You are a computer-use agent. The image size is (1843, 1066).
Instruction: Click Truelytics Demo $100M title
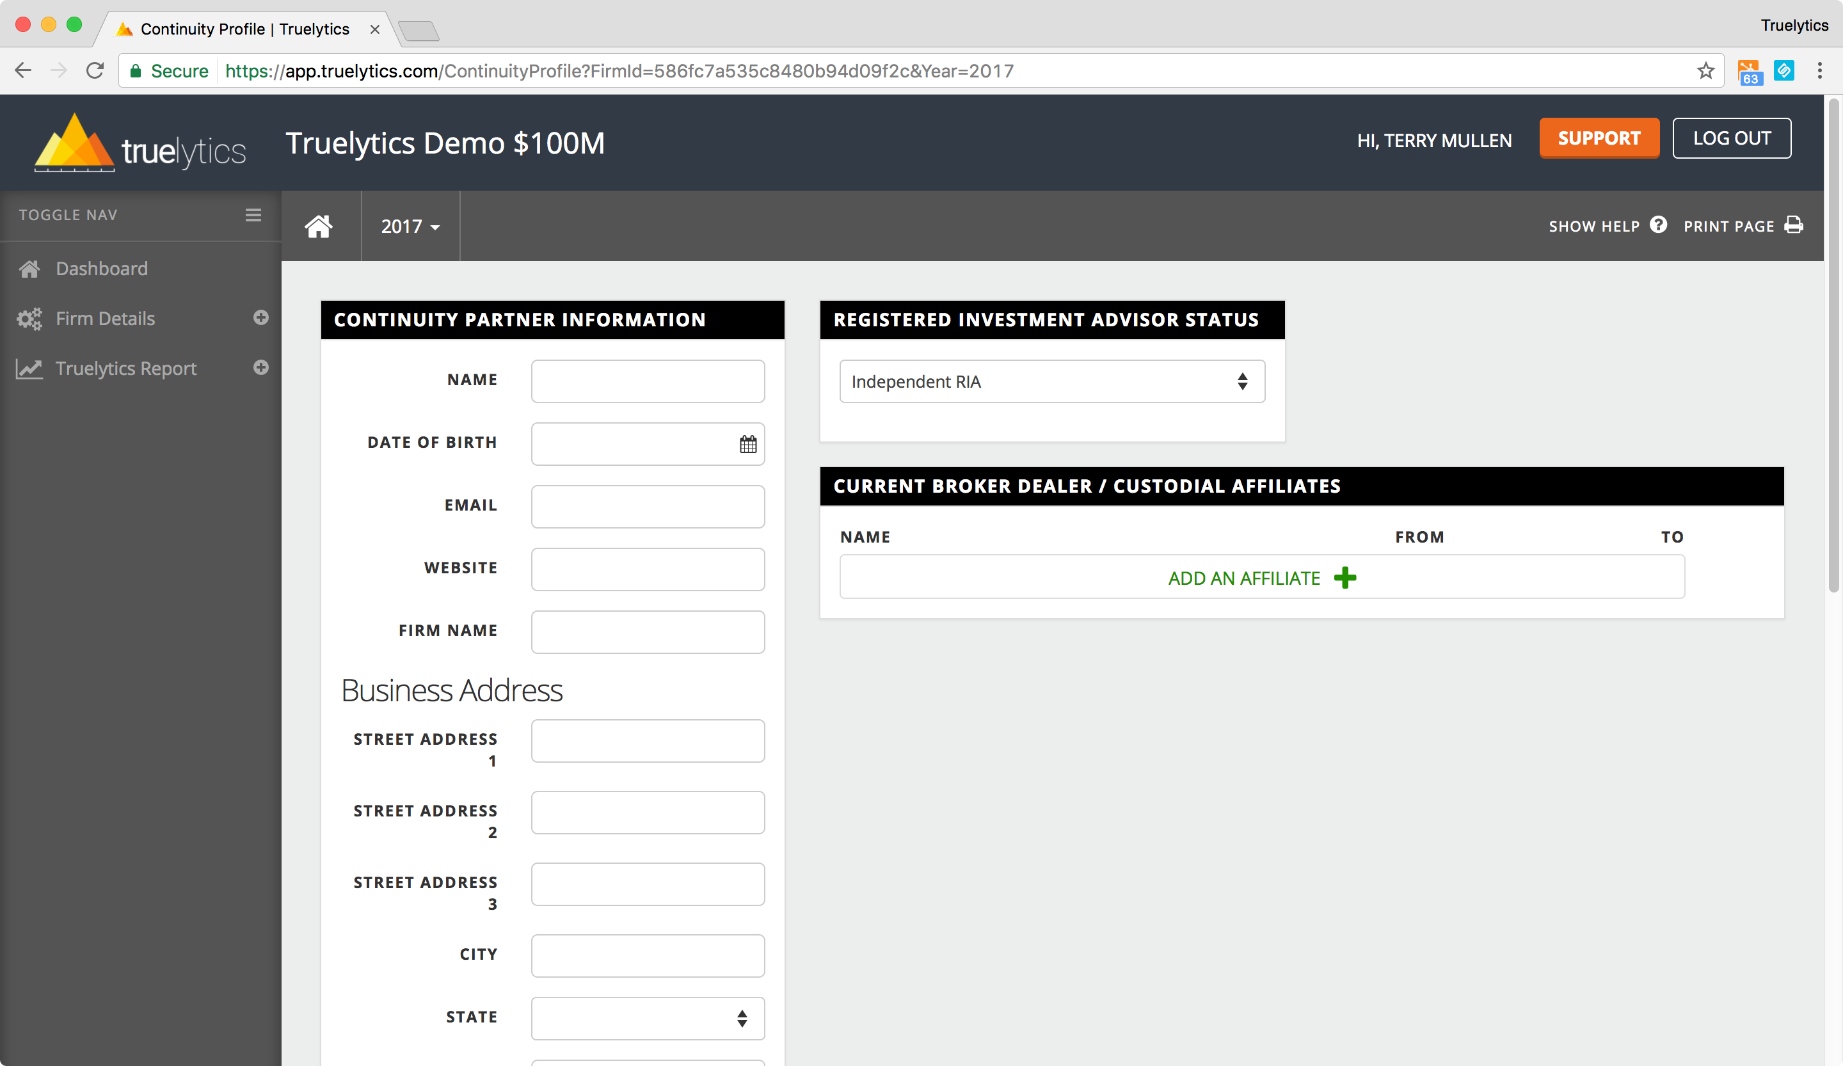point(445,143)
